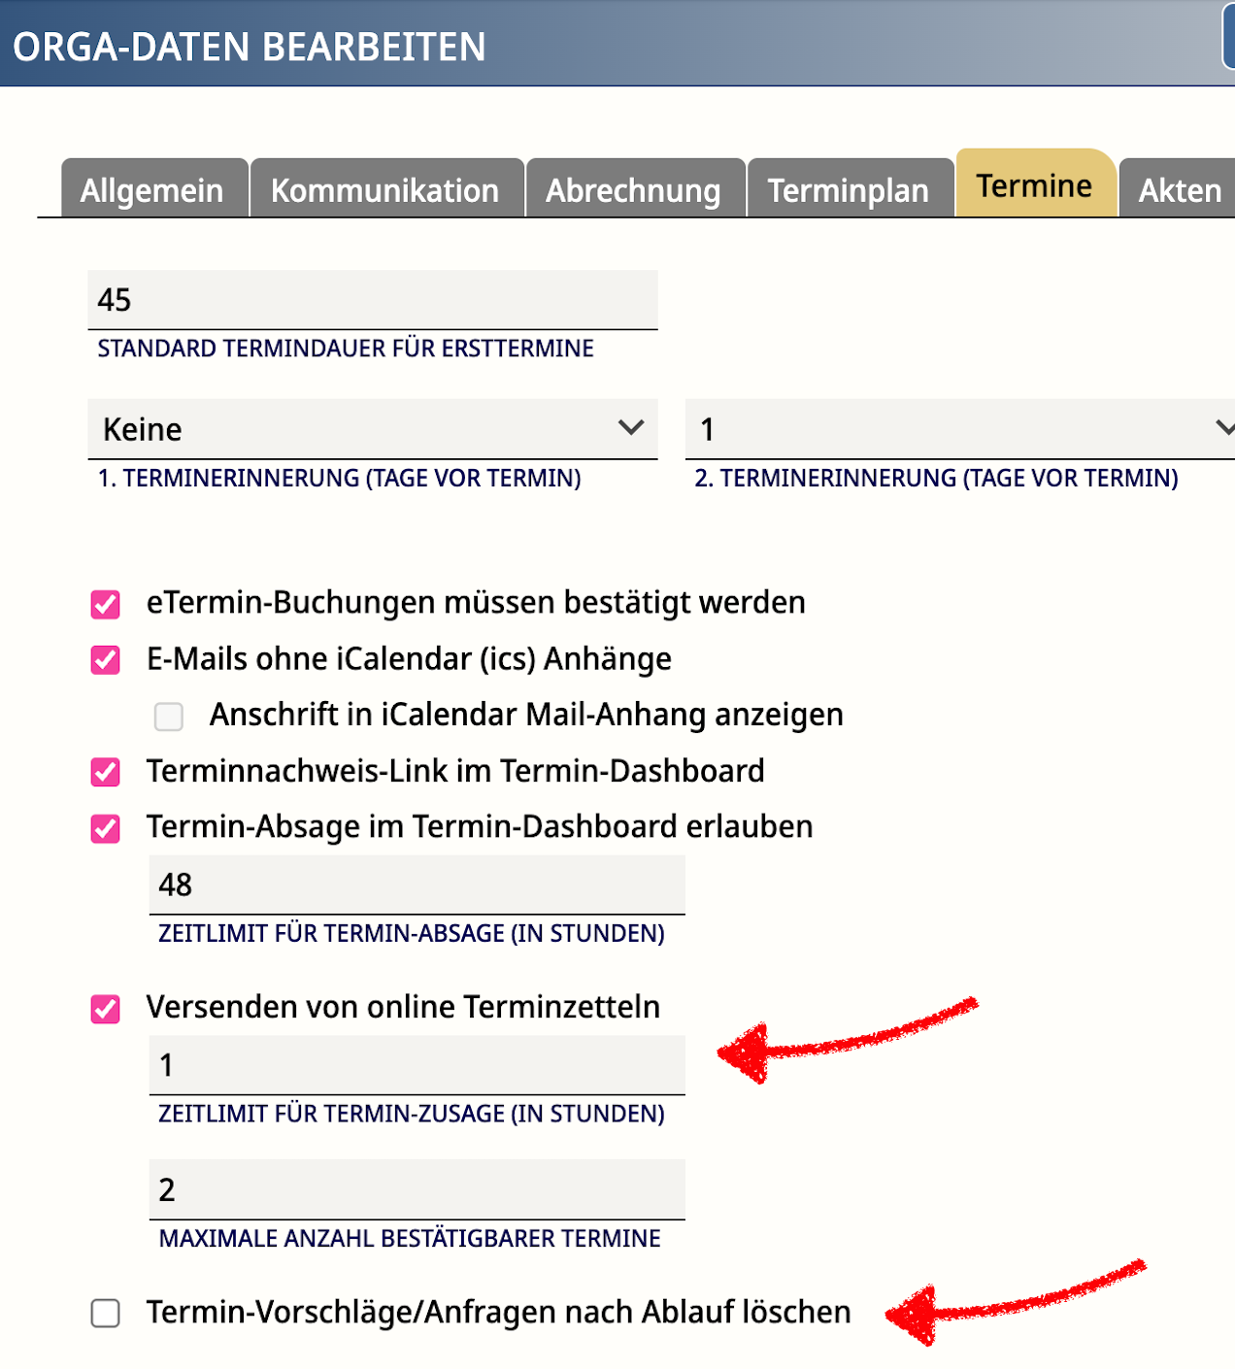This screenshot has width=1235, height=1369.
Task: Toggle Versenden von online Terminzetteln checkbox
Action: tap(106, 1009)
